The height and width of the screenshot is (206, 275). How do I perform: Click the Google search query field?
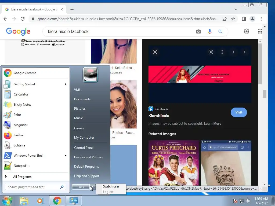pyautogui.click(x=119, y=32)
